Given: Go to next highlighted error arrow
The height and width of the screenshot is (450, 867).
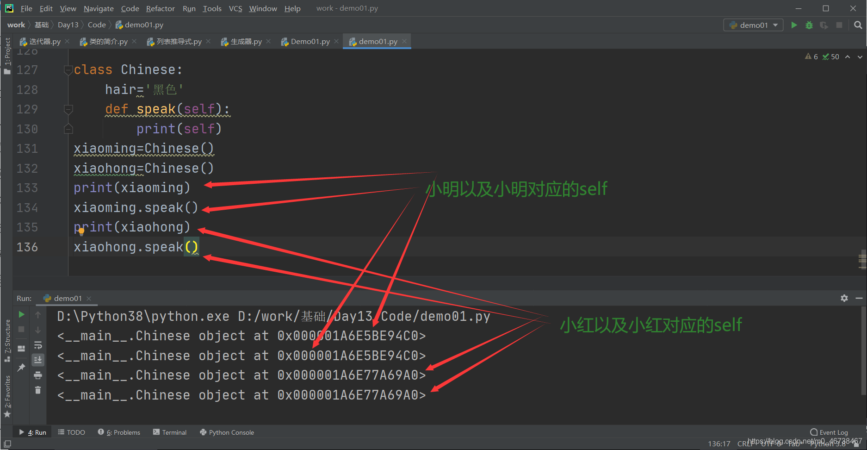Looking at the screenshot, I should point(860,57).
